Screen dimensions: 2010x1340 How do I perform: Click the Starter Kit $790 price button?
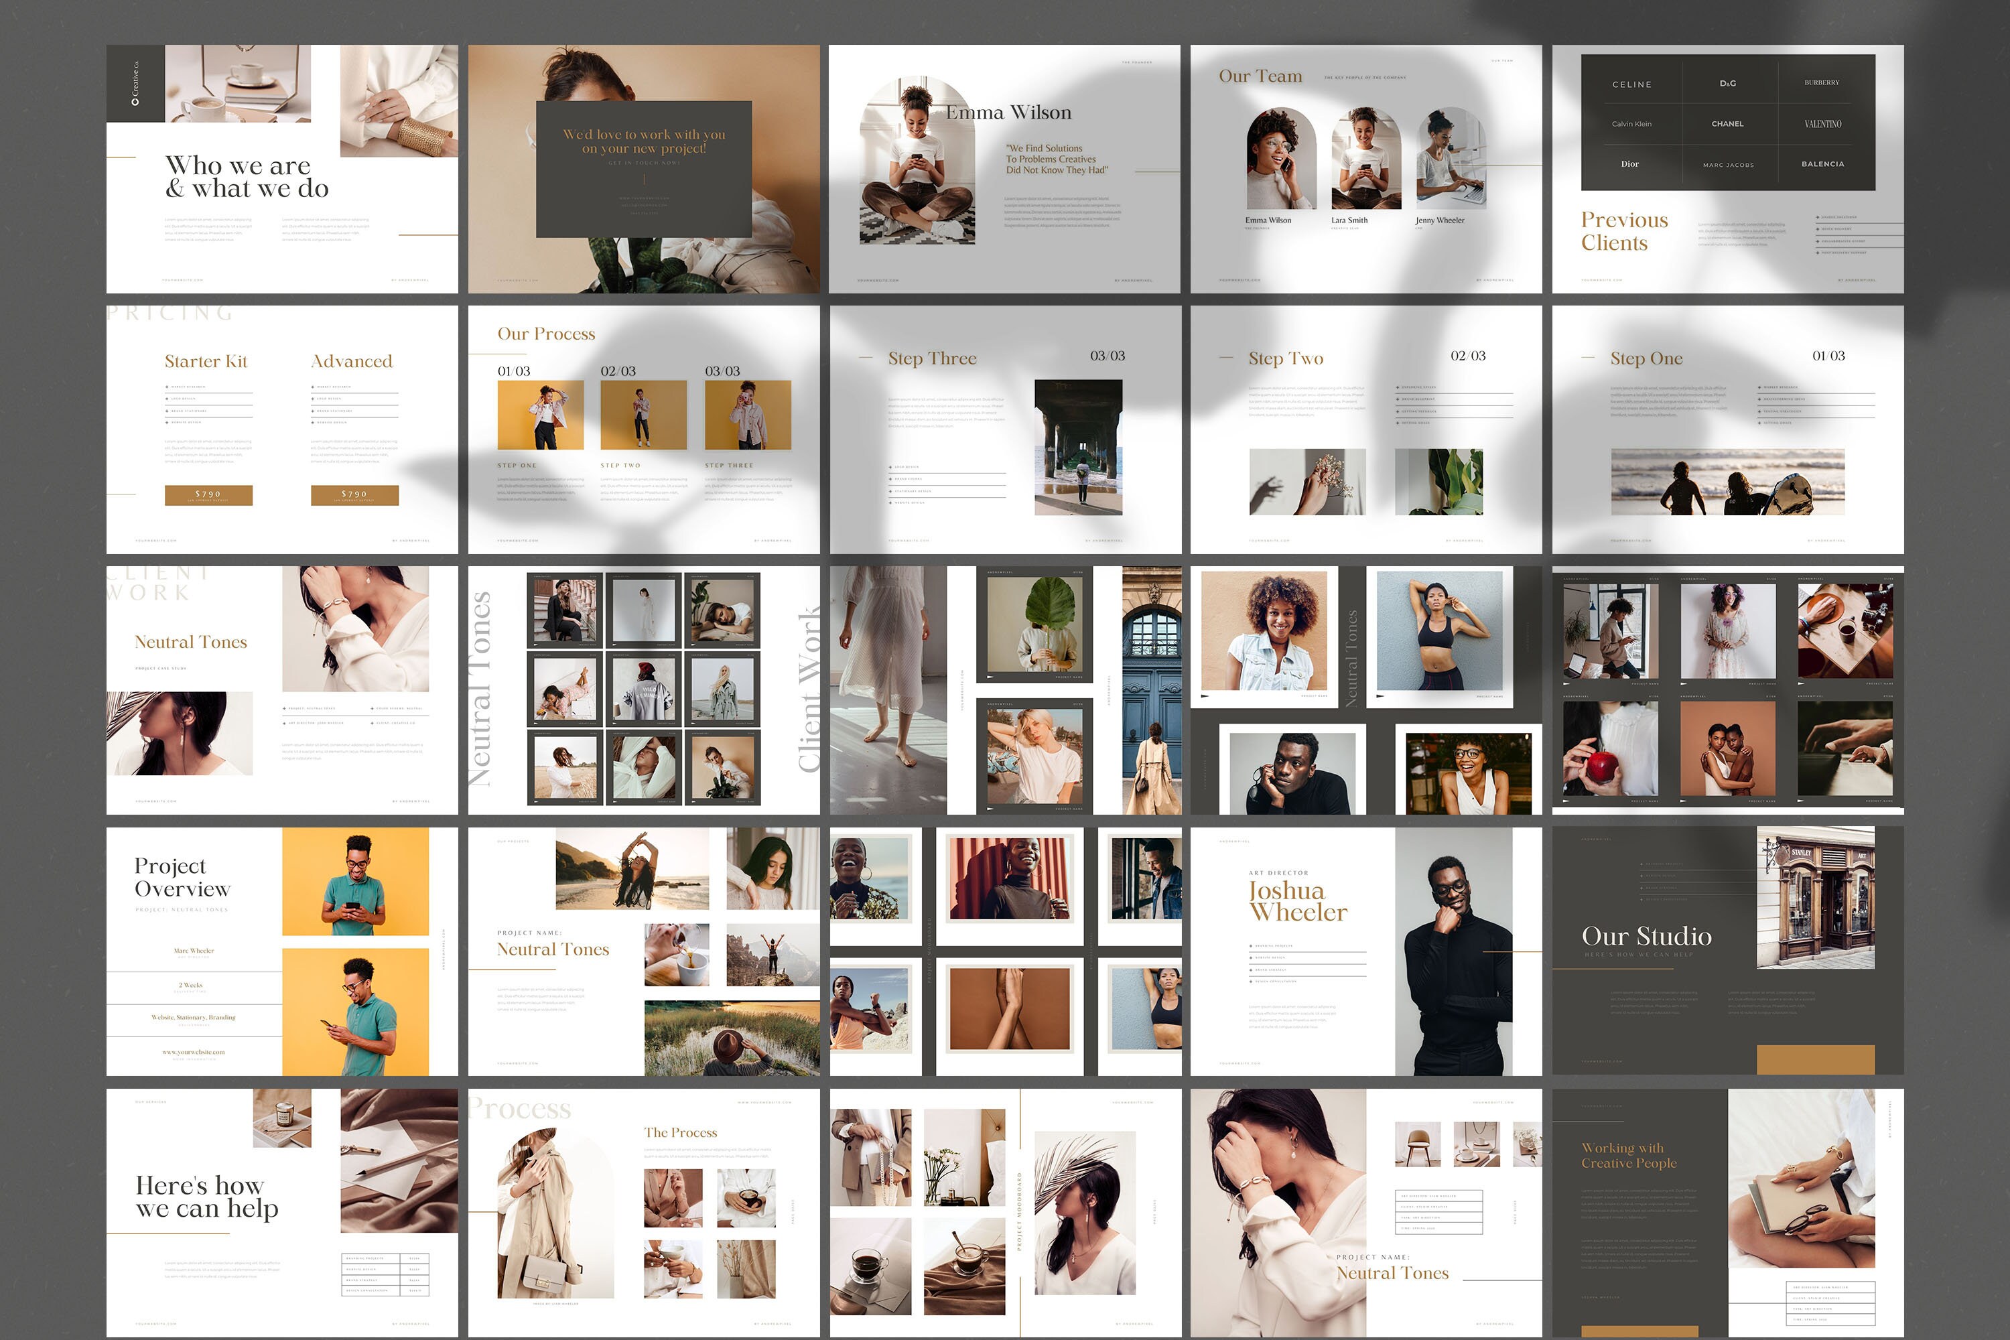click(208, 495)
